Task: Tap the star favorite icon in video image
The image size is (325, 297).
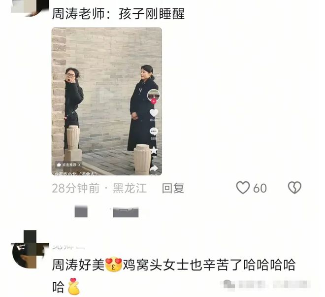Action: click(x=154, y=150)
